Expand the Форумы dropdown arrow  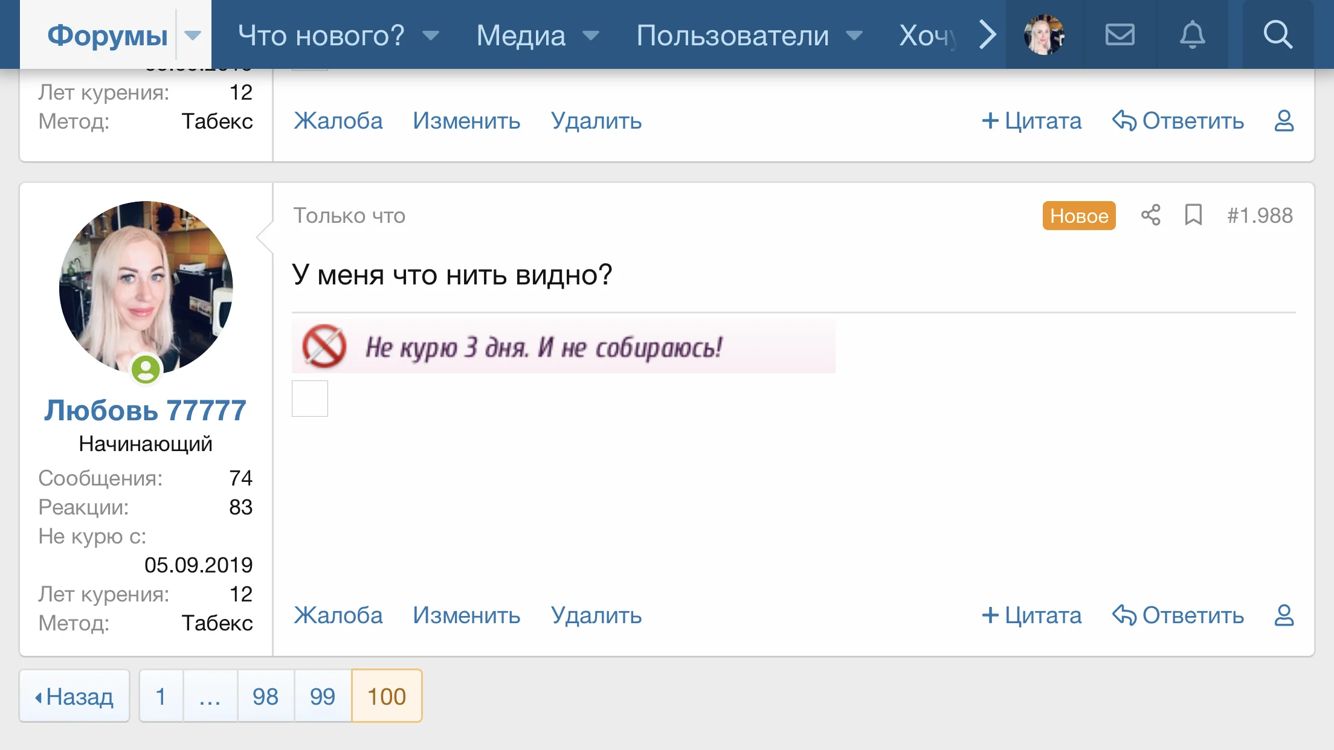click(193, 35)
